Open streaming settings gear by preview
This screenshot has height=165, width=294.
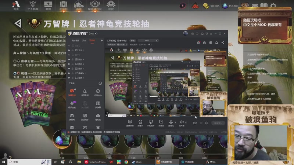pos(207,123)
